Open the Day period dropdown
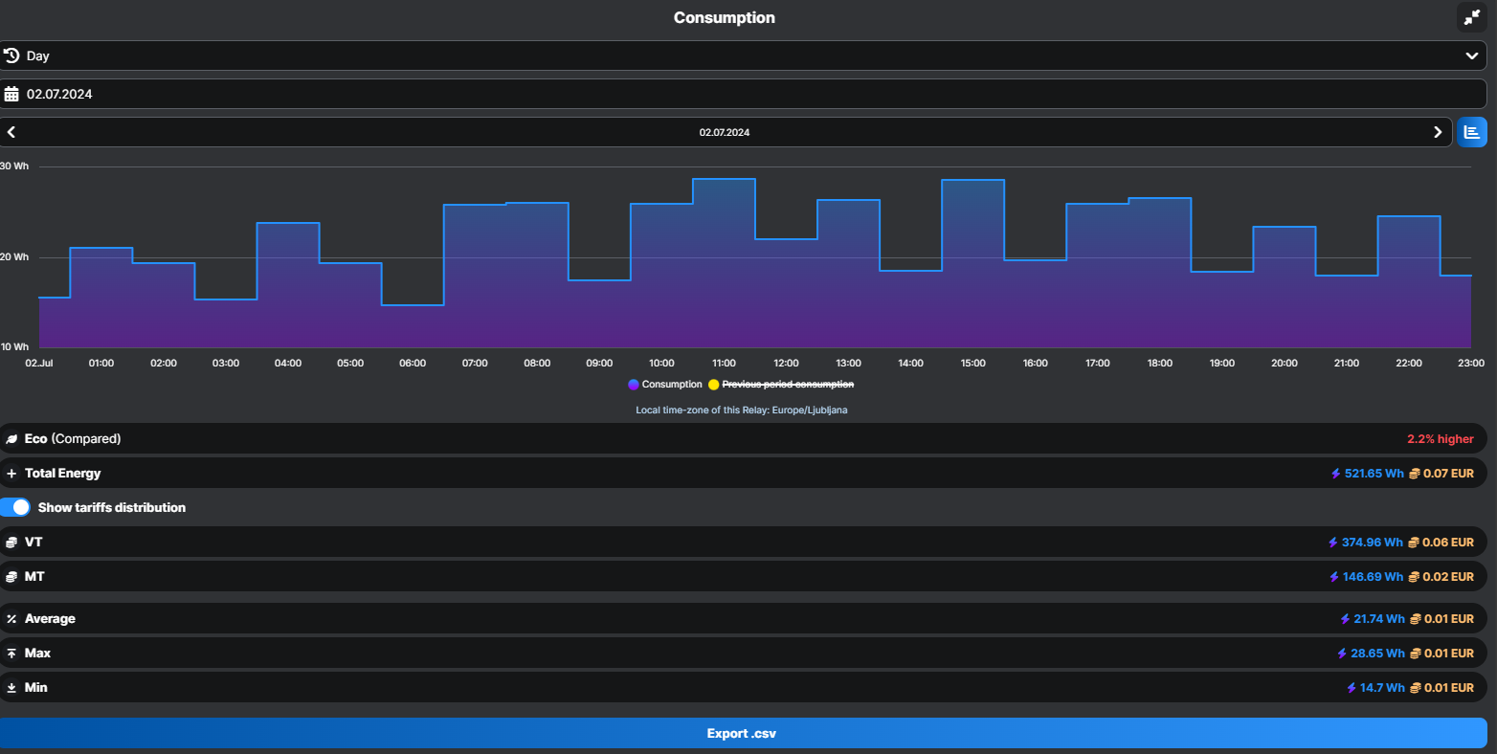 [743, 55]
